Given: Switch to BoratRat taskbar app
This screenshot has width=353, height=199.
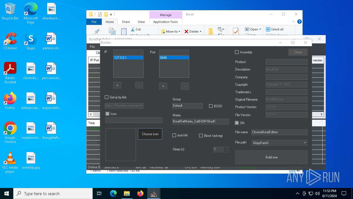Looking at the screenshot, I should 154,193.
